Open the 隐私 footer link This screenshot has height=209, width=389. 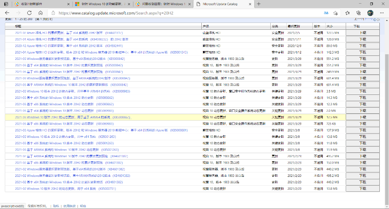[x=56, y=206]
